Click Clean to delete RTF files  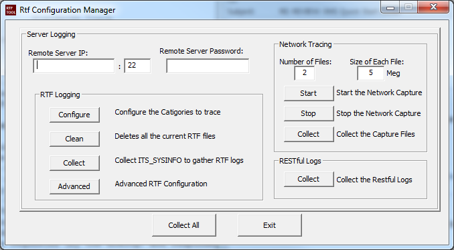tap(74, 139)
